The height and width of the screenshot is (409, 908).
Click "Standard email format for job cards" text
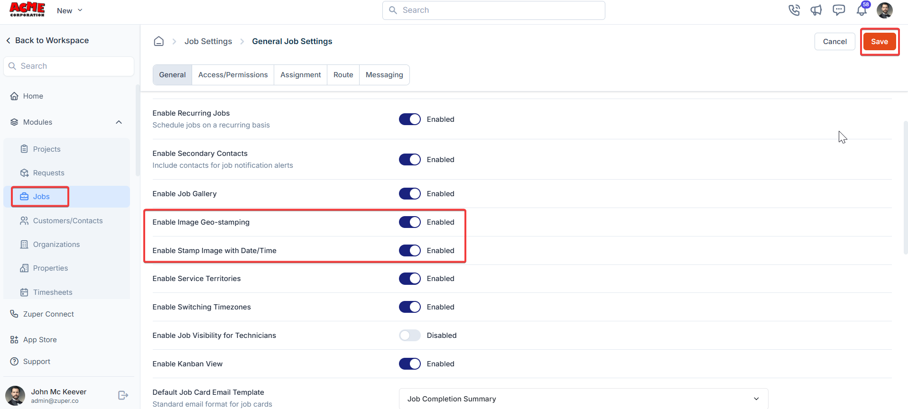[x=212, y=404]
